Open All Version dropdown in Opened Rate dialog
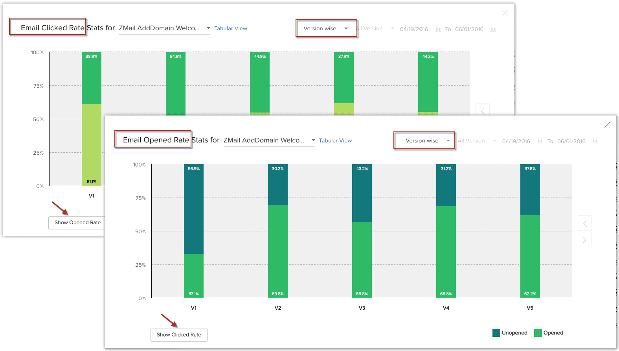This screenshot has height=351, width=619. 477,140
